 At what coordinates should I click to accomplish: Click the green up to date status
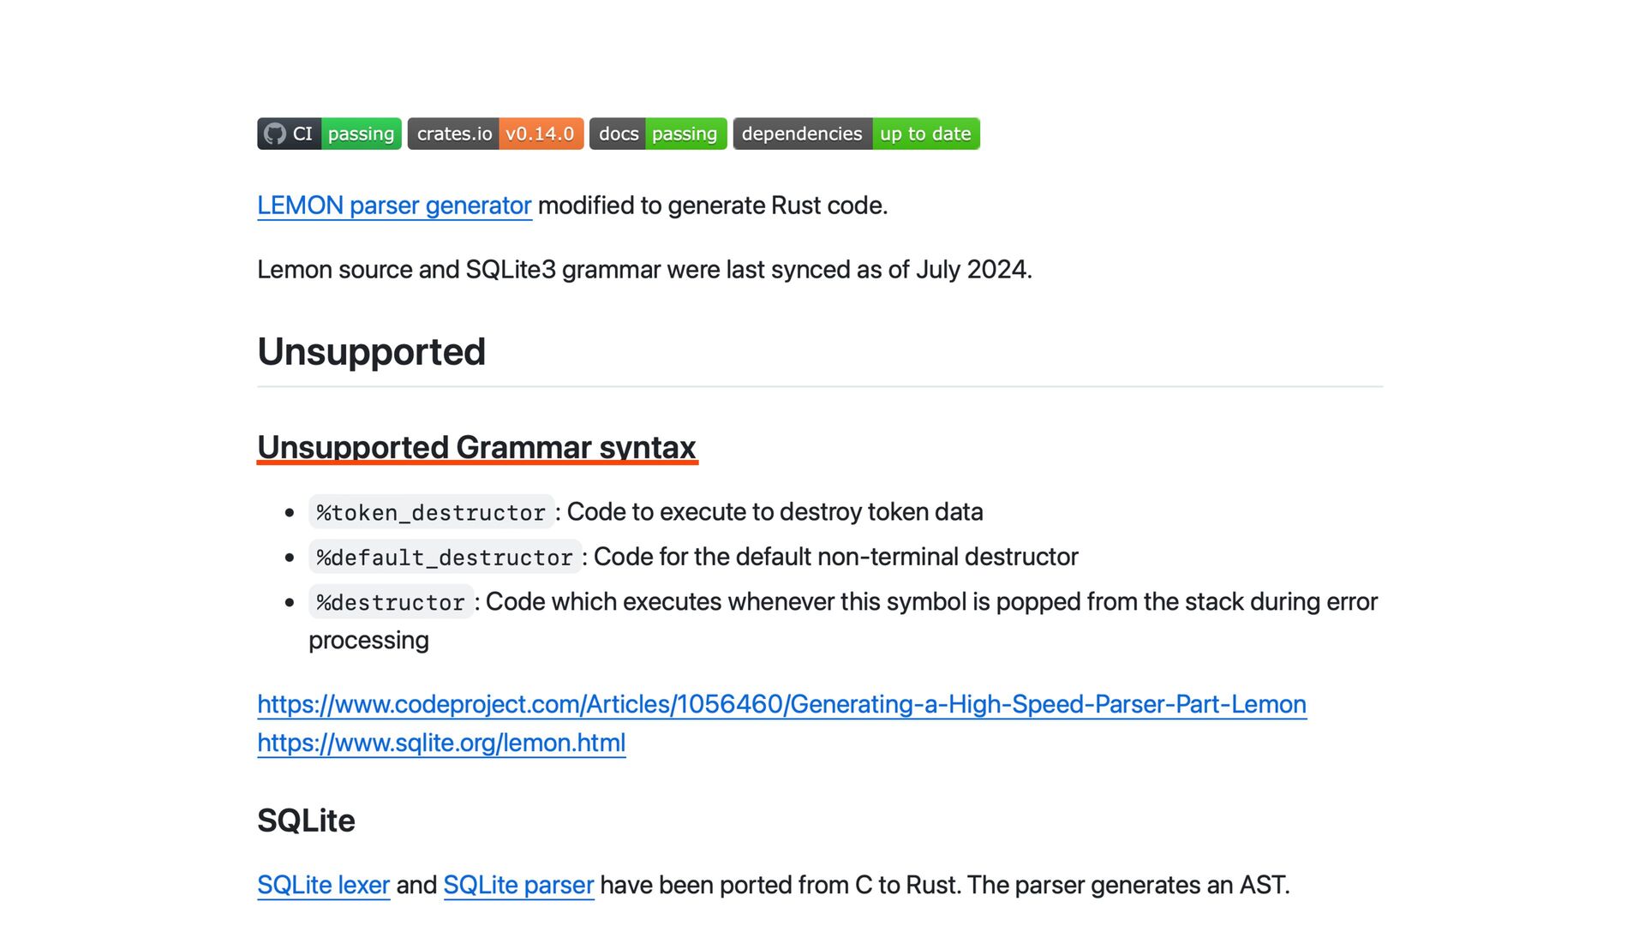pyautogui.click(x=925, y=134)
